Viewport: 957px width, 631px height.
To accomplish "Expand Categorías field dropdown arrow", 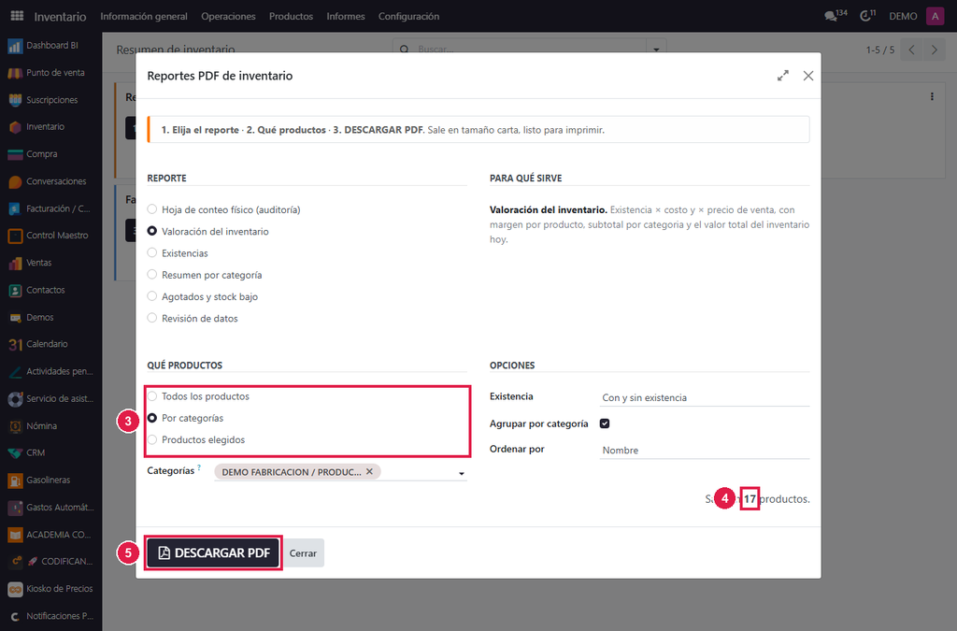I will (462, 474).
